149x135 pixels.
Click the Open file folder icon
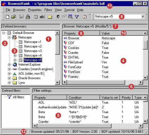(x=13, y=17)
